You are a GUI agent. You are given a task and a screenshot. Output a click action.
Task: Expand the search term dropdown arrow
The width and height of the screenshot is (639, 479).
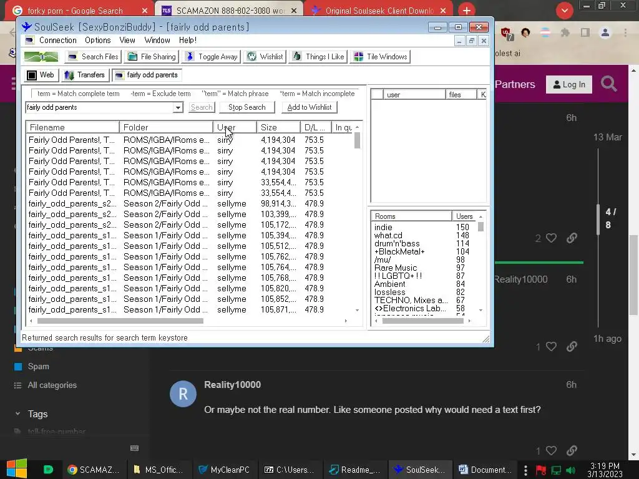(178, 107)
